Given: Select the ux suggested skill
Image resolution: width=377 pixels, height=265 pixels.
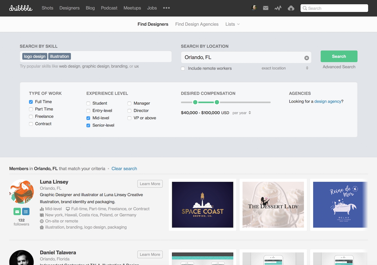Looking at the screenshot, I should coord(137,66).
